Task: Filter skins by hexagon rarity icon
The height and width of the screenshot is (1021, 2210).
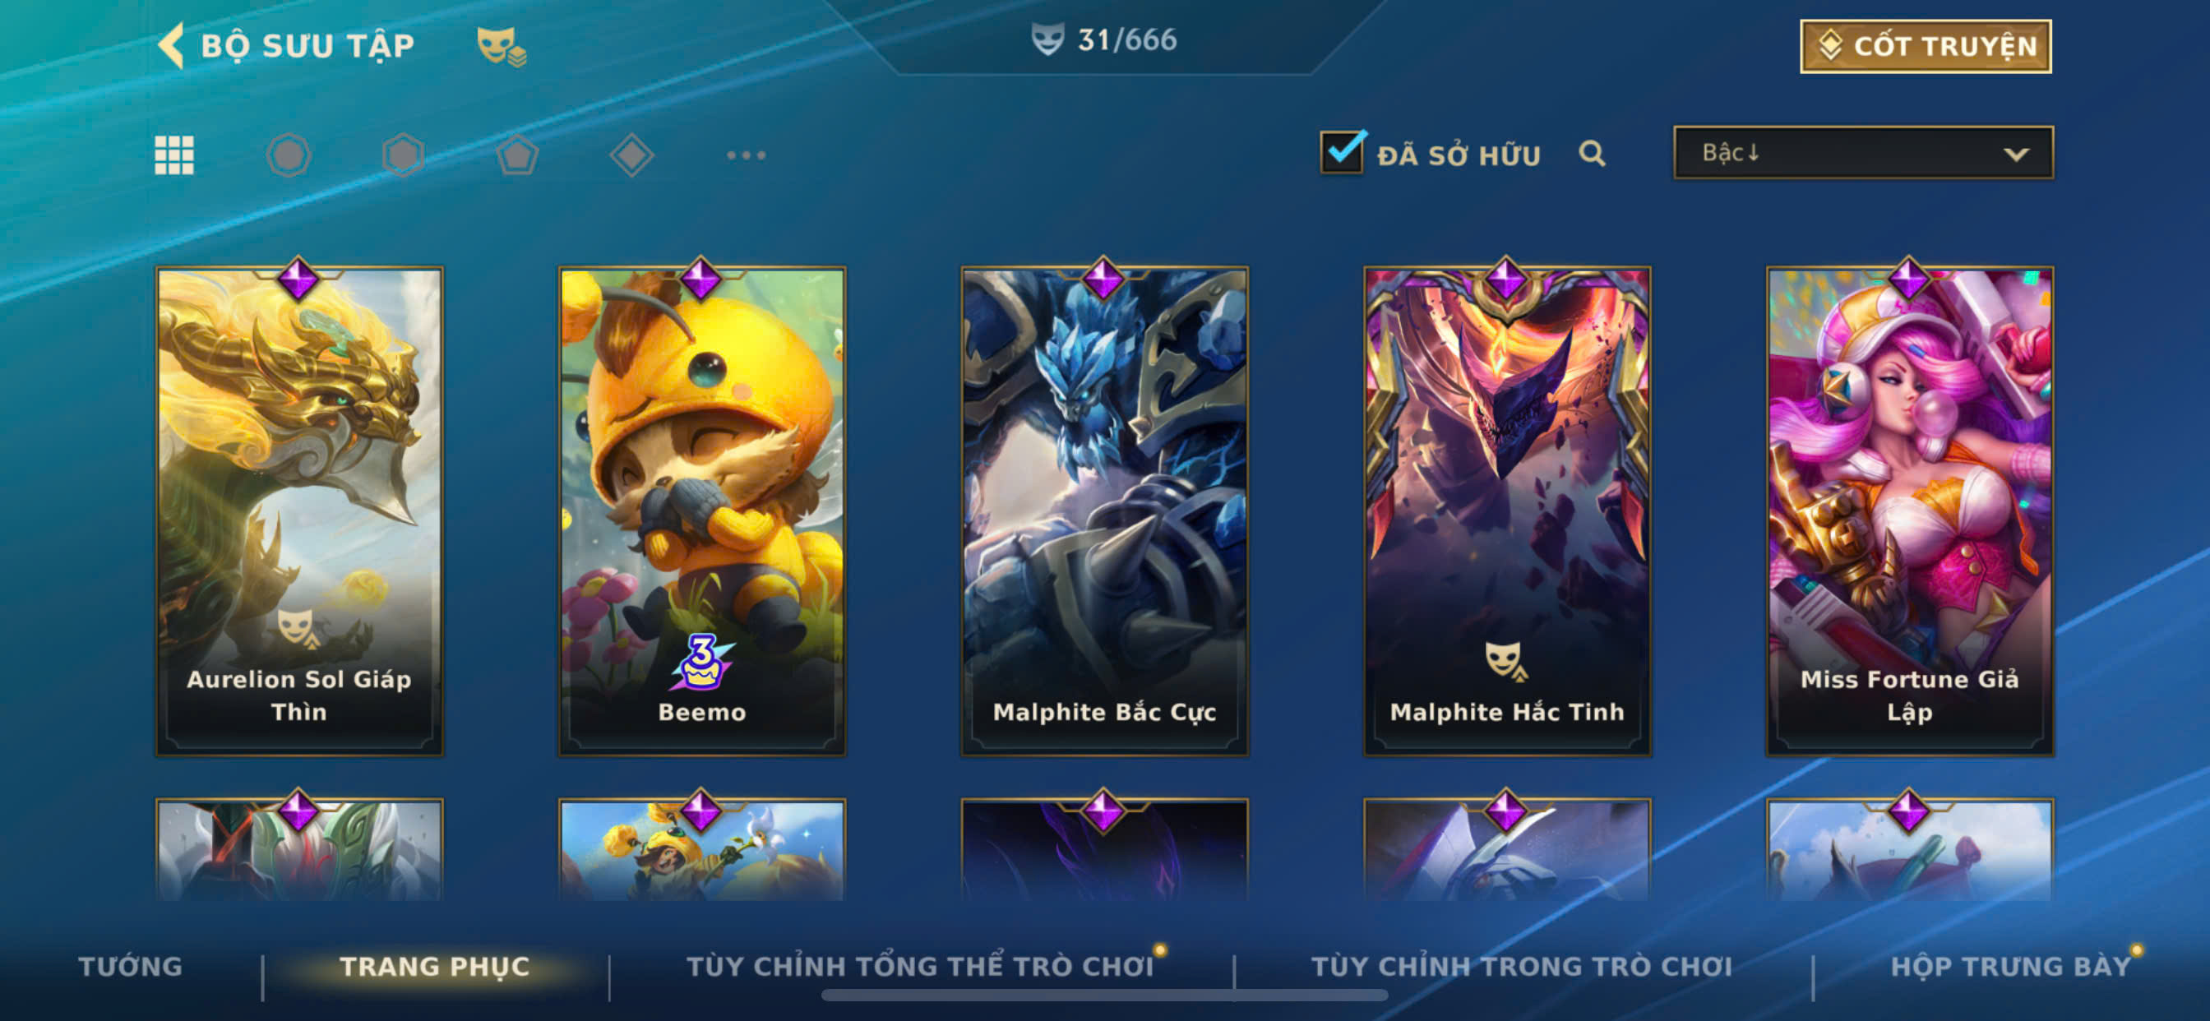Action: tap(403, 155)
